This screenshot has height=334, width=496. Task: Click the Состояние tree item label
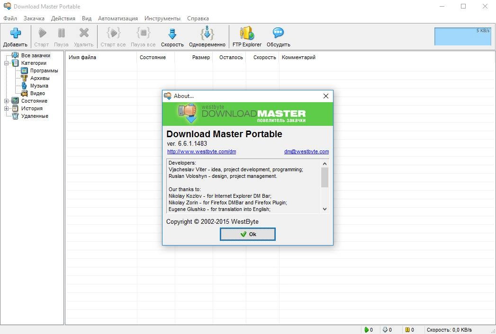[34, 101]
